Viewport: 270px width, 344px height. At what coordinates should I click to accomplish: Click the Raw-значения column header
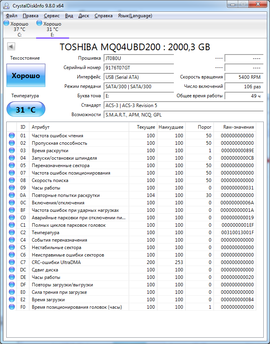coord(235,127)
